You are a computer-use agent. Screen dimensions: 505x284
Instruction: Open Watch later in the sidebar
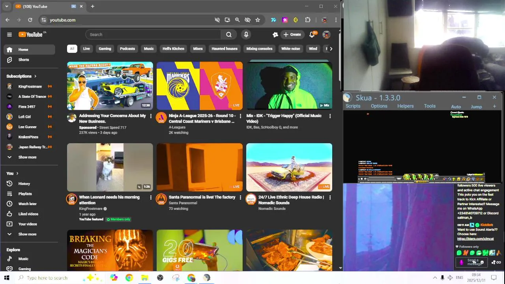tap(30, 204)
